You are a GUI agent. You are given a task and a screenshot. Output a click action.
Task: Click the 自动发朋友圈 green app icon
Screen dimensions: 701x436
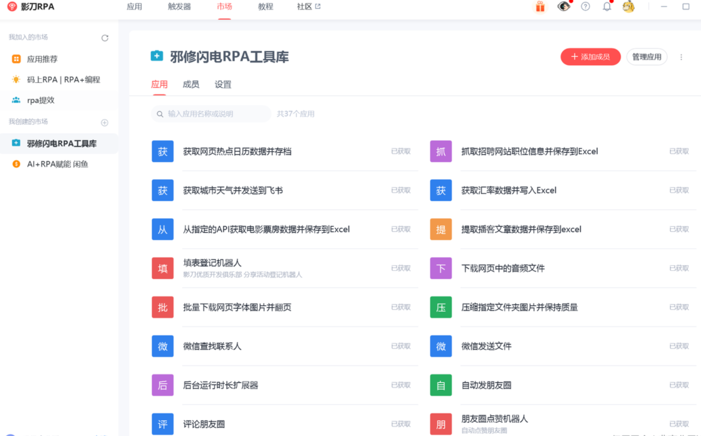(x=440, y=385)
